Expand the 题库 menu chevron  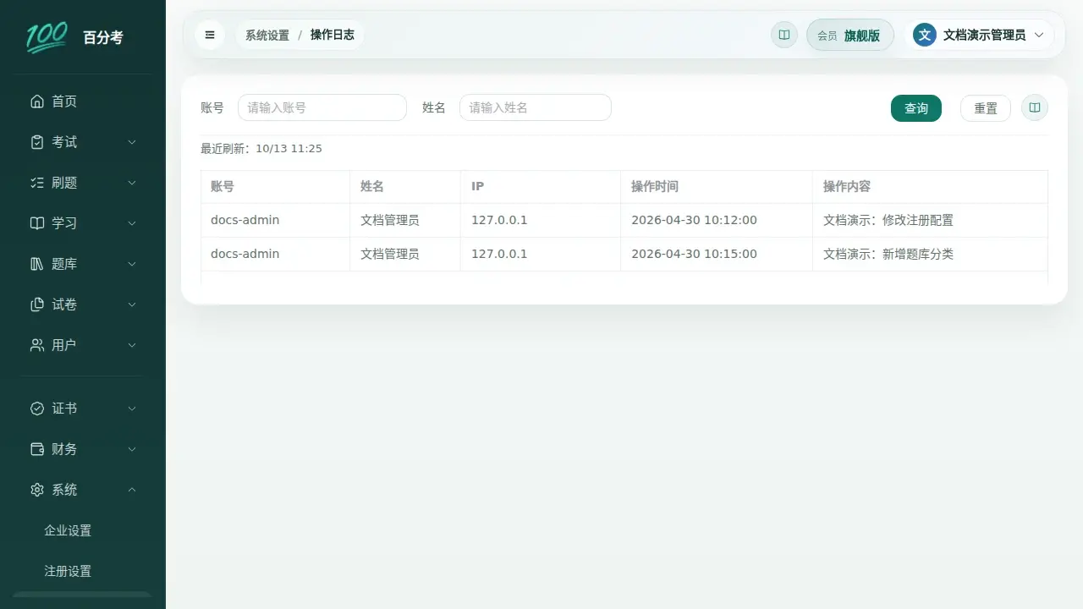132,264
